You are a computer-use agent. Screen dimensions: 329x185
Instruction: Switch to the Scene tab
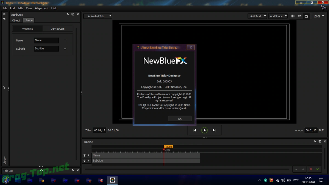point(29,20)
